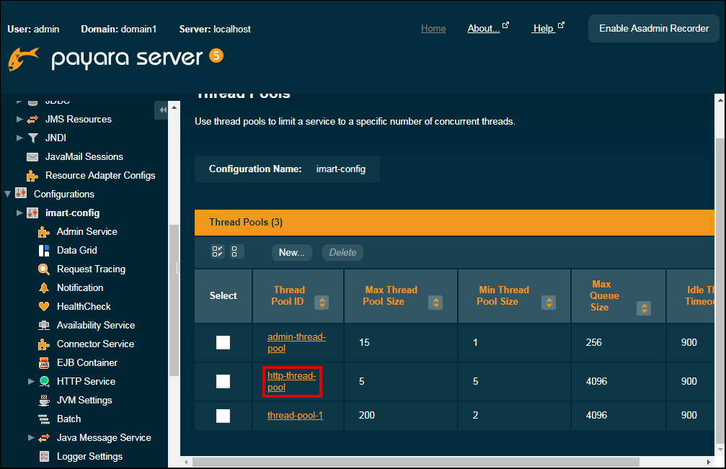The width and height of the screenshot is (726, 469).
Task: Open the http-thread-pool link
Action: [x=291, y=381]
